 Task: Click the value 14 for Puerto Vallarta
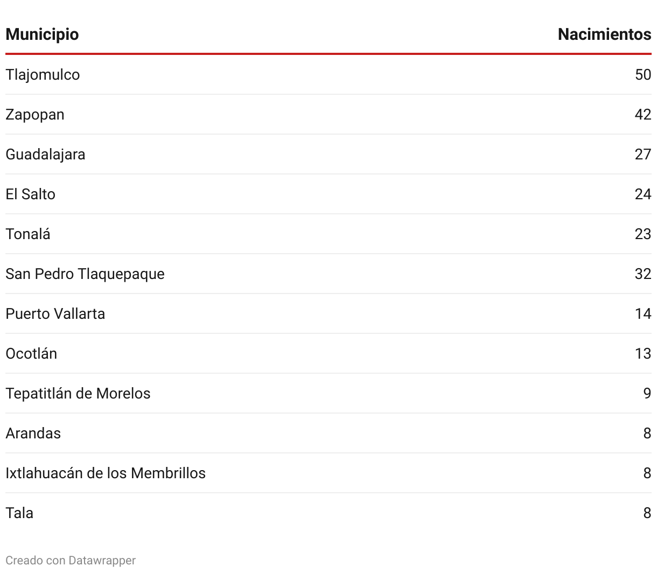[643, 313]
